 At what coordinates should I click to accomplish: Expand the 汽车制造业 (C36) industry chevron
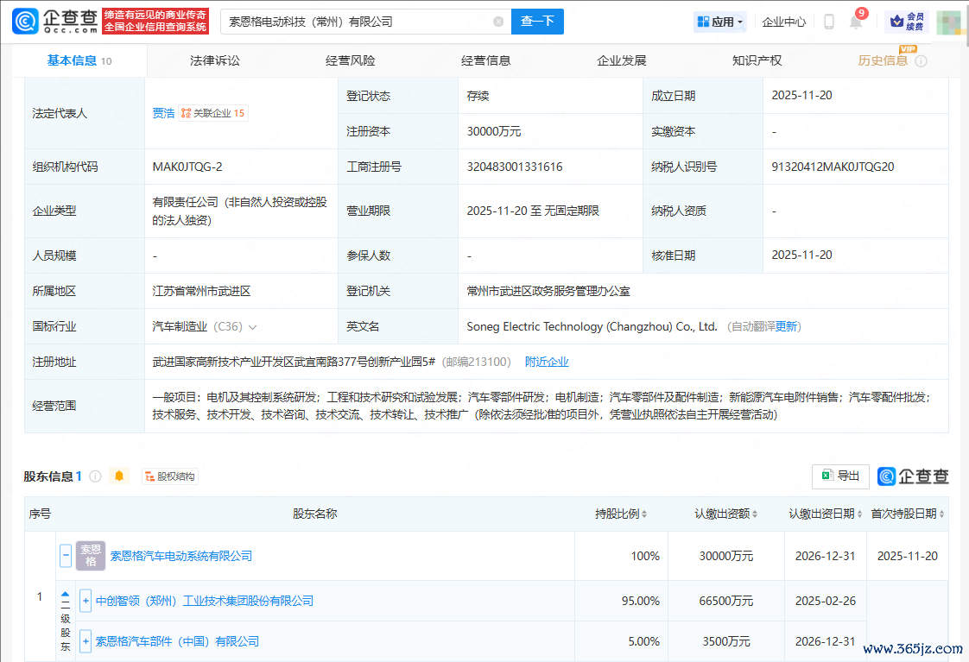[x=253, y=327]
